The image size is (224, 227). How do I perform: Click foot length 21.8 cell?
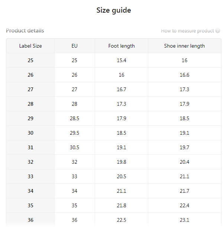coord(121,205)
